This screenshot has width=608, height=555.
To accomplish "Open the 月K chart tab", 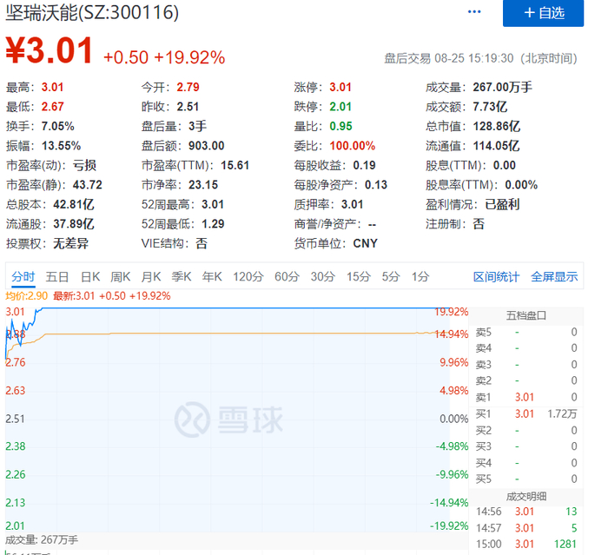I will tap(151, 276).
